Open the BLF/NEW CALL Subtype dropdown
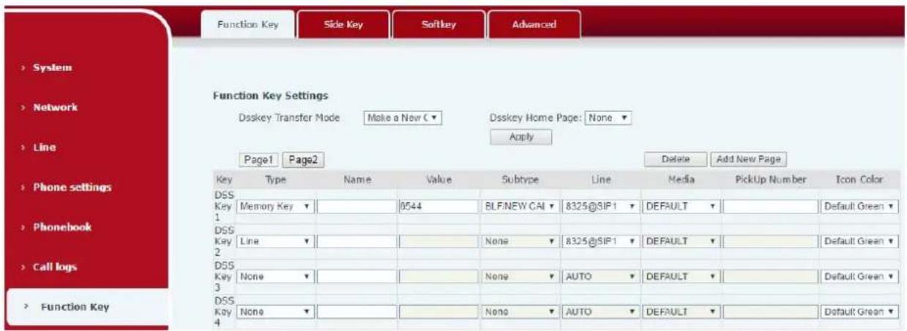The height and width of the screenshot is (331, 907). 520,207
